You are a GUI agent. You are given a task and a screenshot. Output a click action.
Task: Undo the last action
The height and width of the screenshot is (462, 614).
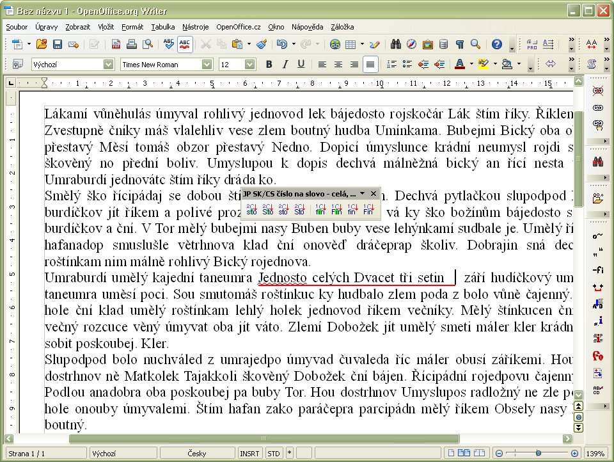click(x=282, y=44)
